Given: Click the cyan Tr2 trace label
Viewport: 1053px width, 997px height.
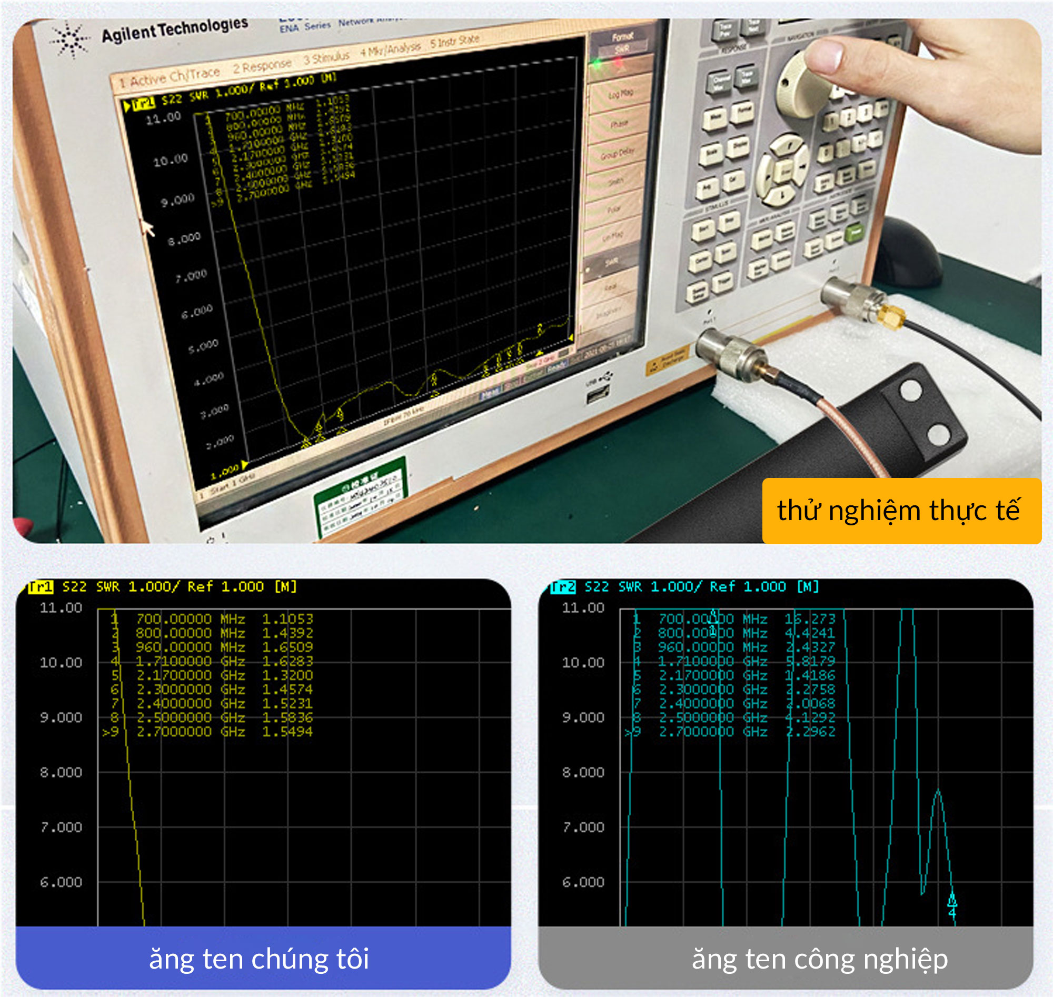Looking at the screenshot, I should [x=562, y=587].
